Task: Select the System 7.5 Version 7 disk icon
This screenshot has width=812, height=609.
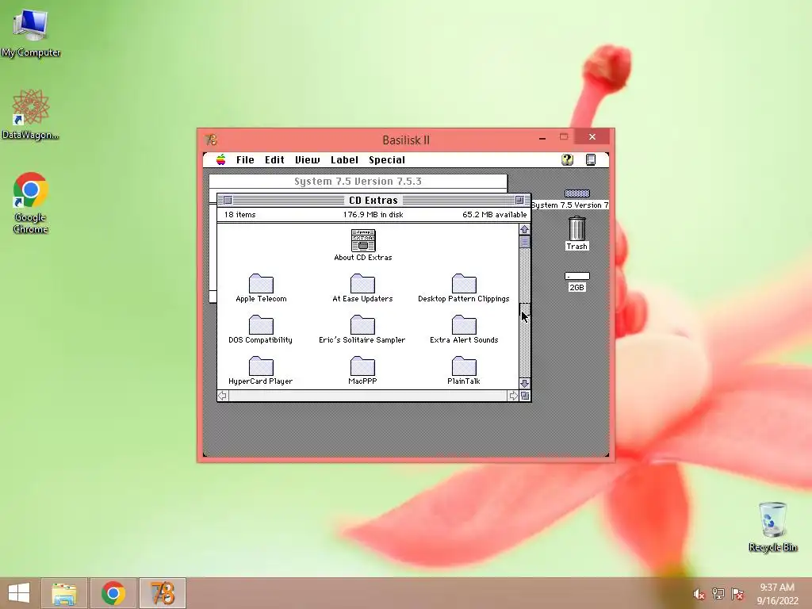Action: (x=577, y=193)
